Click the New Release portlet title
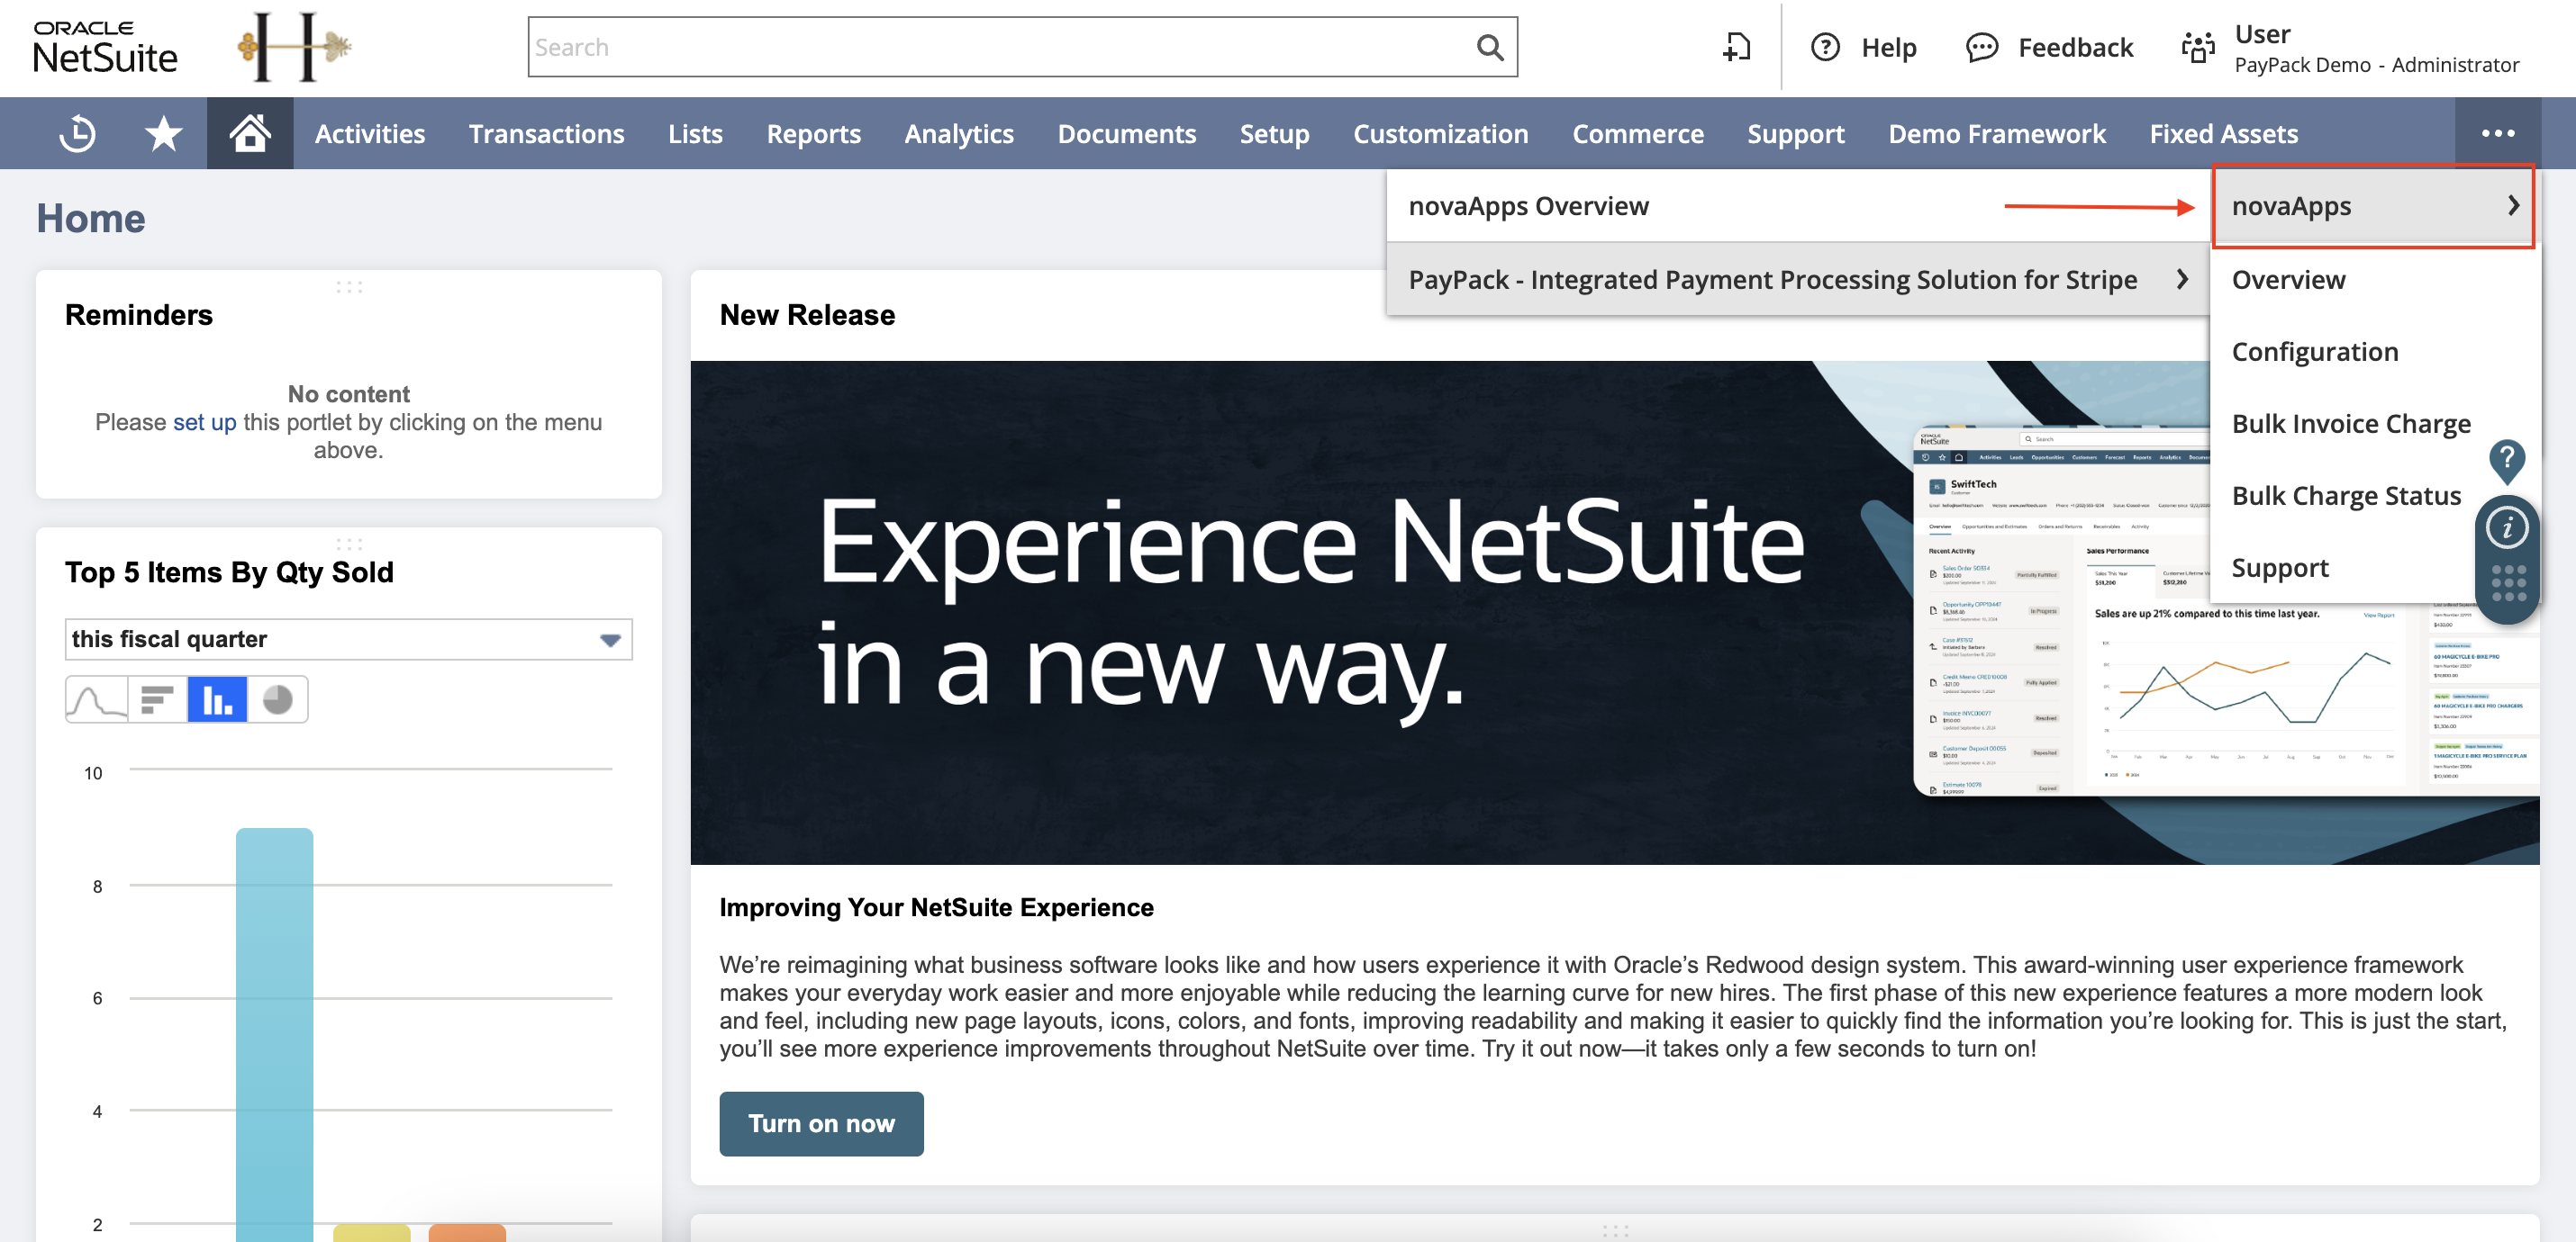The height and width of the screenshot is (1242, 2576). pyautogui.click(x=807, y=315)
